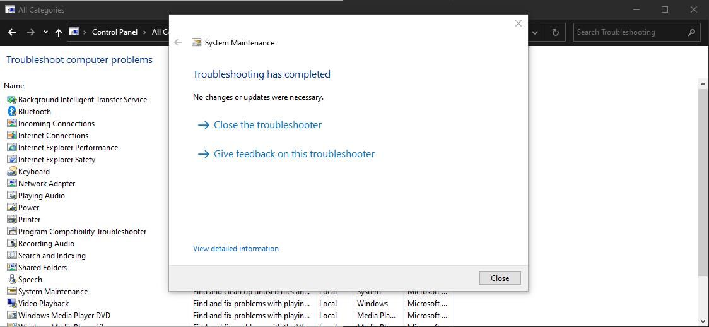Open the Video Playback icon

point(12,304)
